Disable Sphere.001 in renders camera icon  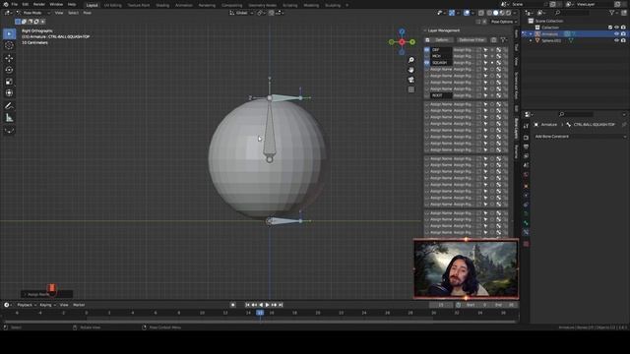623,40
